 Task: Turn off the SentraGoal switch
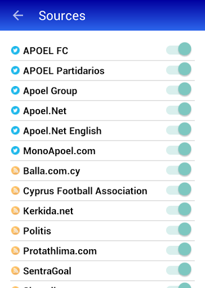point(179,270)
